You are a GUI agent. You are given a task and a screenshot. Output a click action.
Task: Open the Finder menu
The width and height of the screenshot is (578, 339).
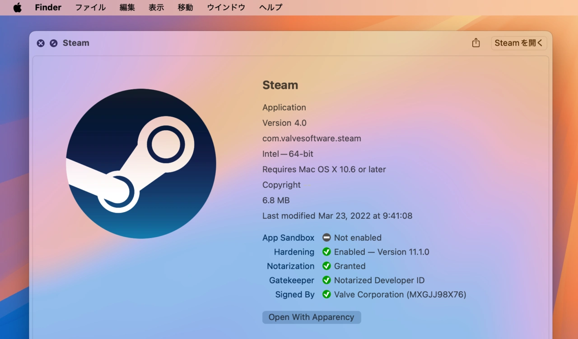48,8
